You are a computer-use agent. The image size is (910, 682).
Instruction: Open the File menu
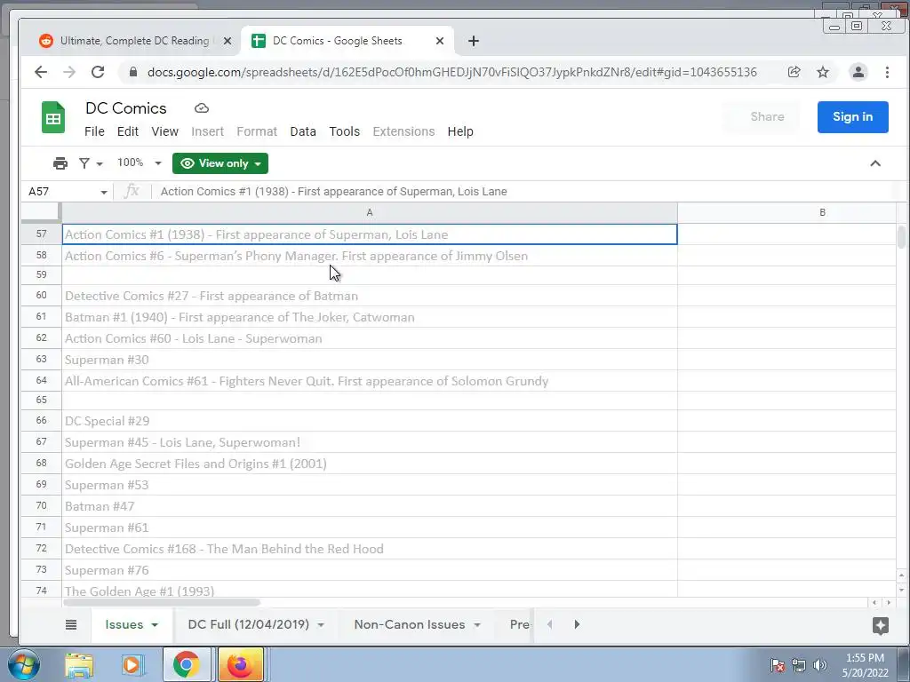tap(94, 131)
